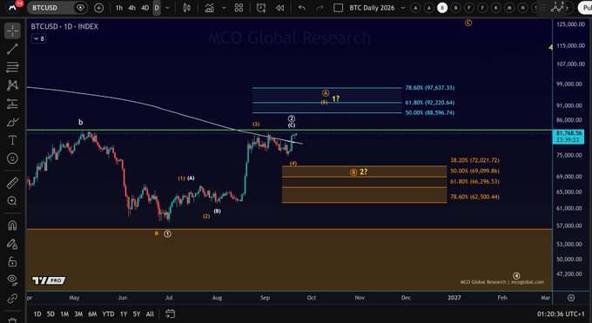
Task: Select the highlighted white B circle
Action: tap(442, 8)
